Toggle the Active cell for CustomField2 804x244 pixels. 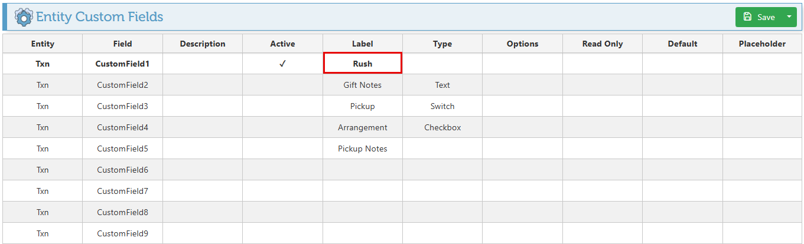tap(282, 85)
